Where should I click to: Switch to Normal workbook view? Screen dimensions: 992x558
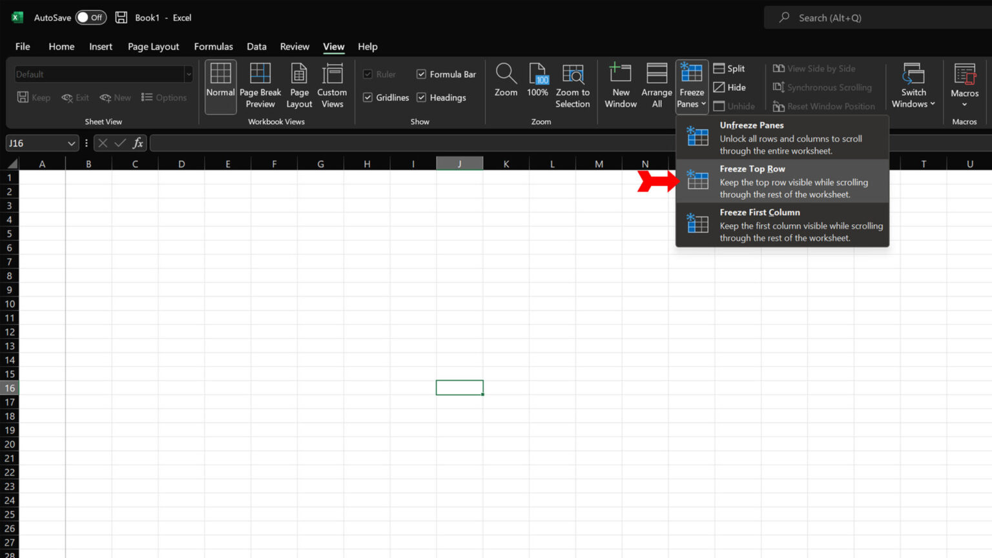pos(220,85)
